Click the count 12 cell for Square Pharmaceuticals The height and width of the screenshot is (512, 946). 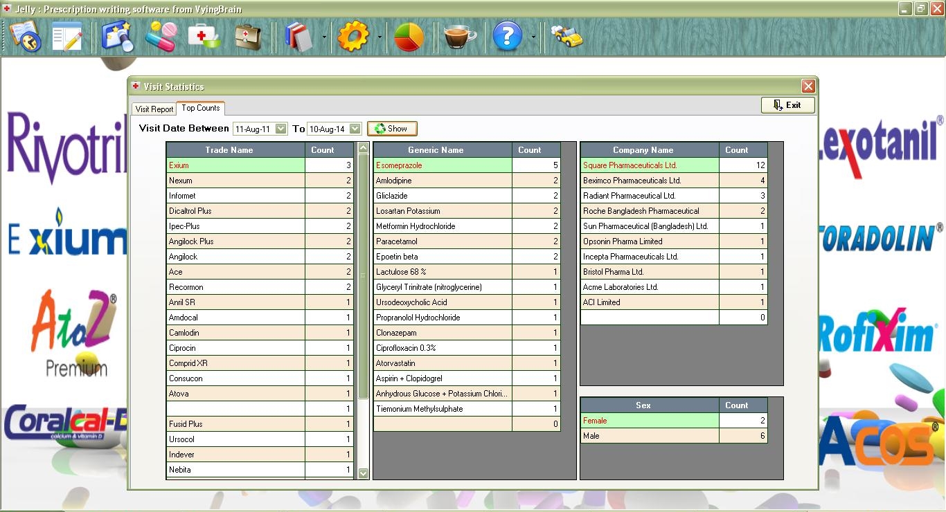tap(743, 165)
